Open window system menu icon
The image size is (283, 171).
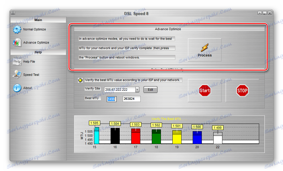[13, 13]
